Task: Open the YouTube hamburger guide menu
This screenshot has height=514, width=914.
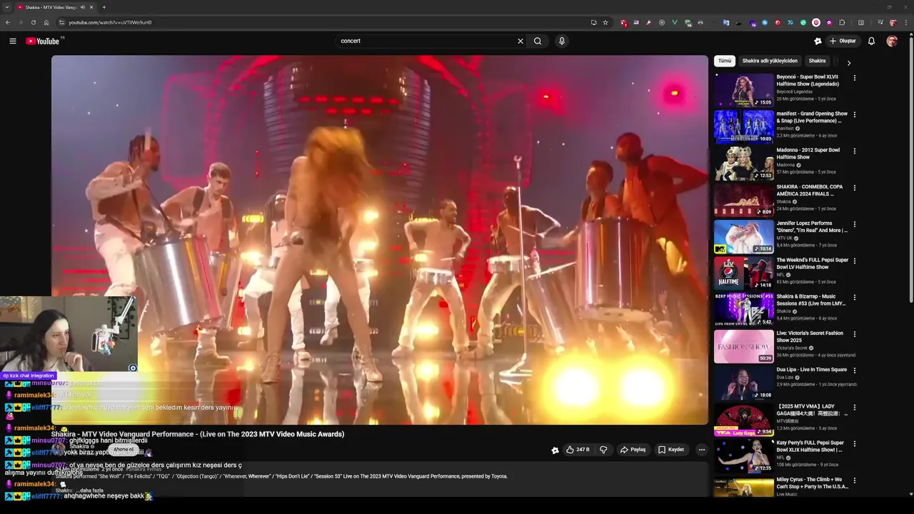Action: click(x=13, y=41)
